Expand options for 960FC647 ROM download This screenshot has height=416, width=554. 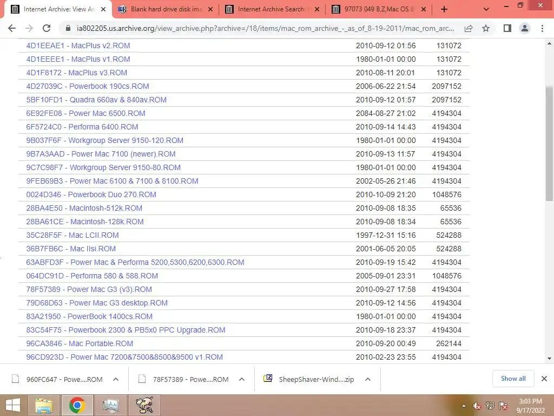(116, 379)
